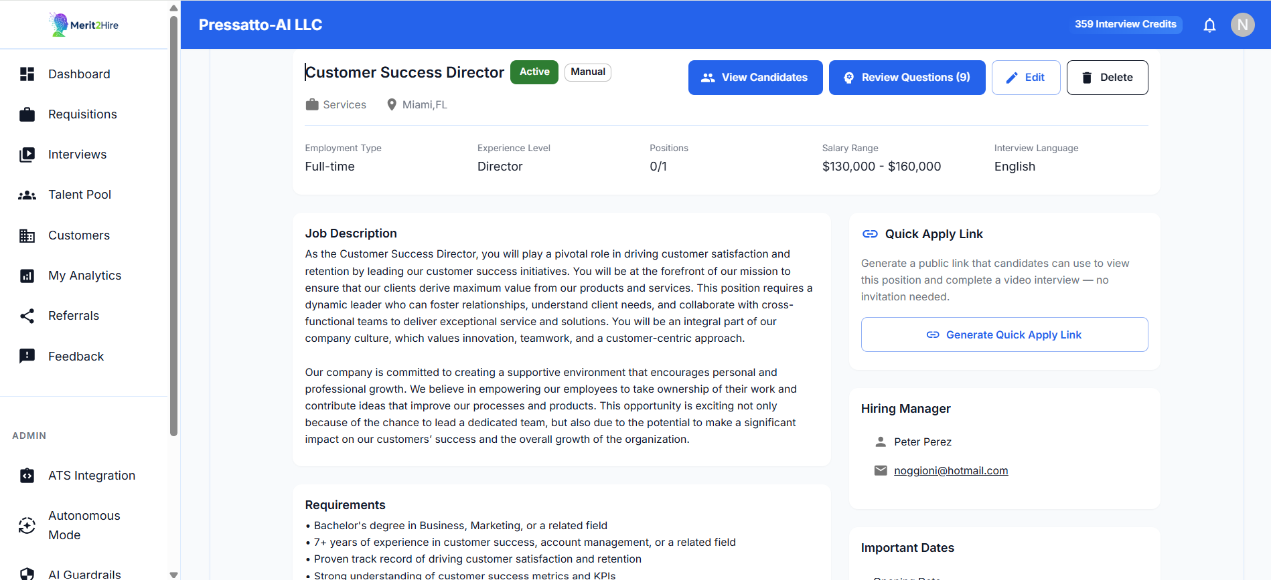This screenshot has width=1271, height=580.
Task: Open My Analytics chart icon
Action: pos(27,276)
